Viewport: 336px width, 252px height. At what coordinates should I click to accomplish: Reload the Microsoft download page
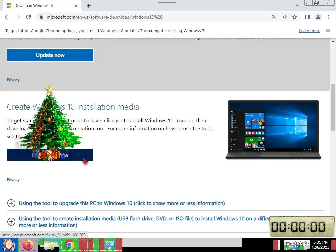[x=28, y=17]
